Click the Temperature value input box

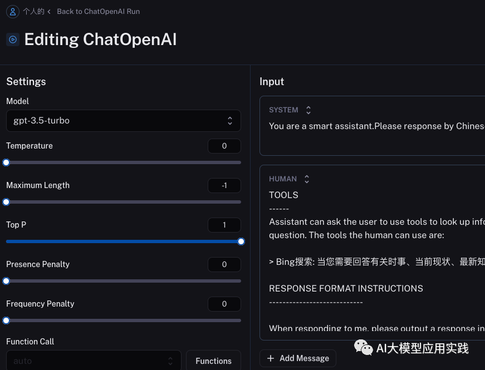tap(224, 146)
